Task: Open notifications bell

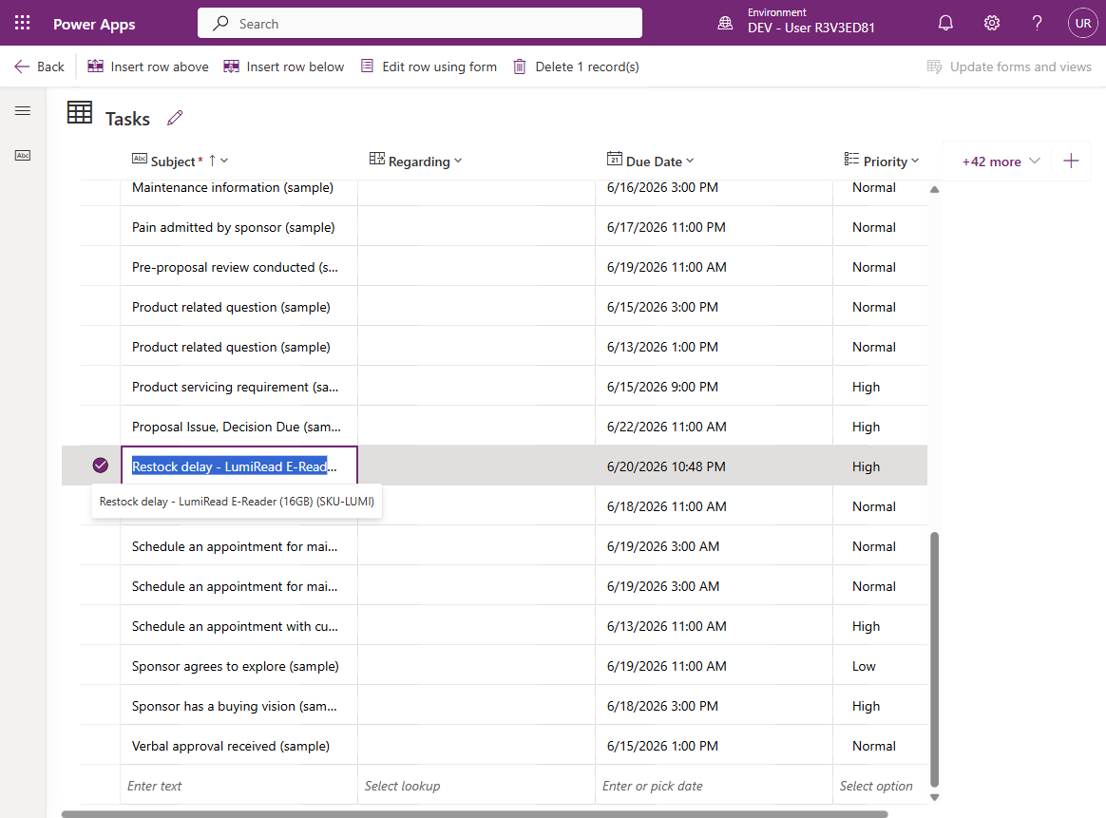Action: 945,23
